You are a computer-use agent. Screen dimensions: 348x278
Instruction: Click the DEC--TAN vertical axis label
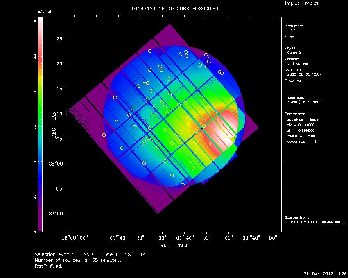click(54, 124)
